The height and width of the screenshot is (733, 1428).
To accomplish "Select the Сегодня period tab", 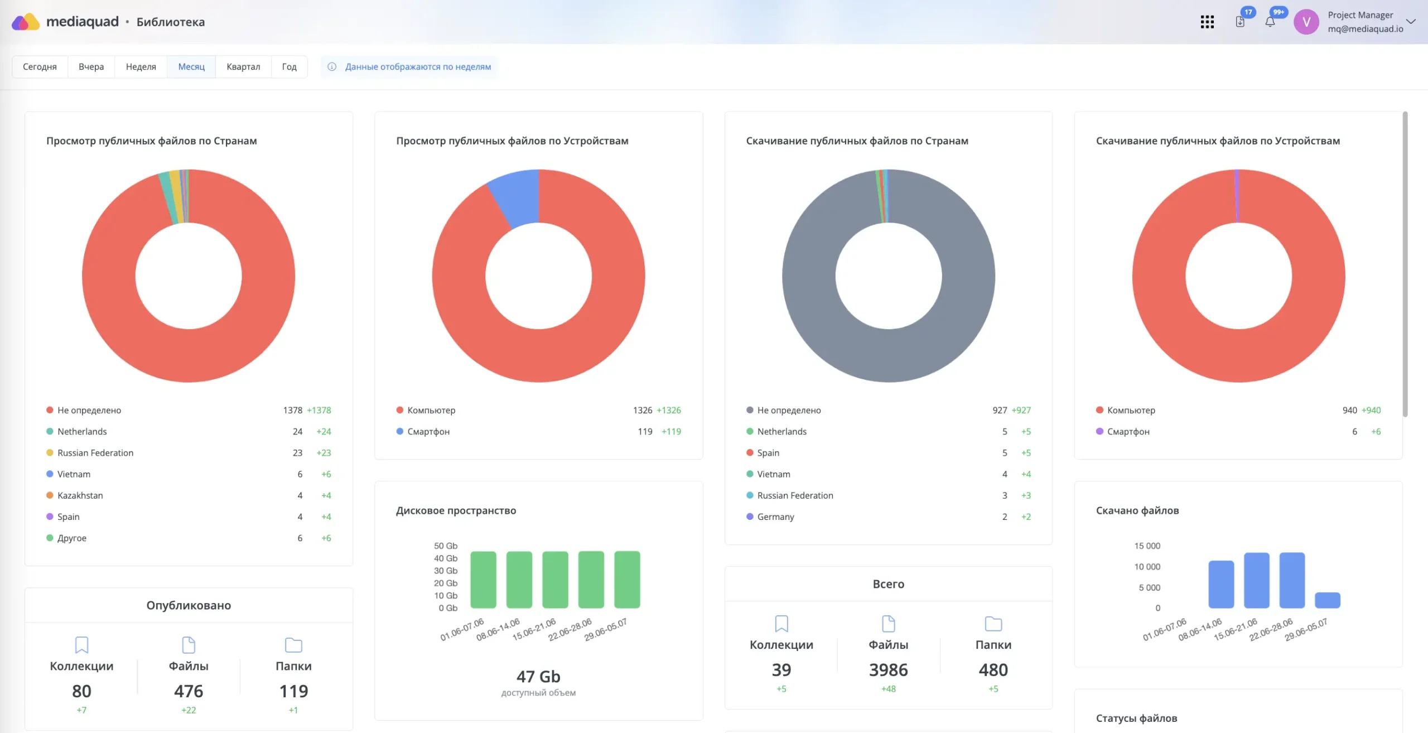I will [40, 66].
